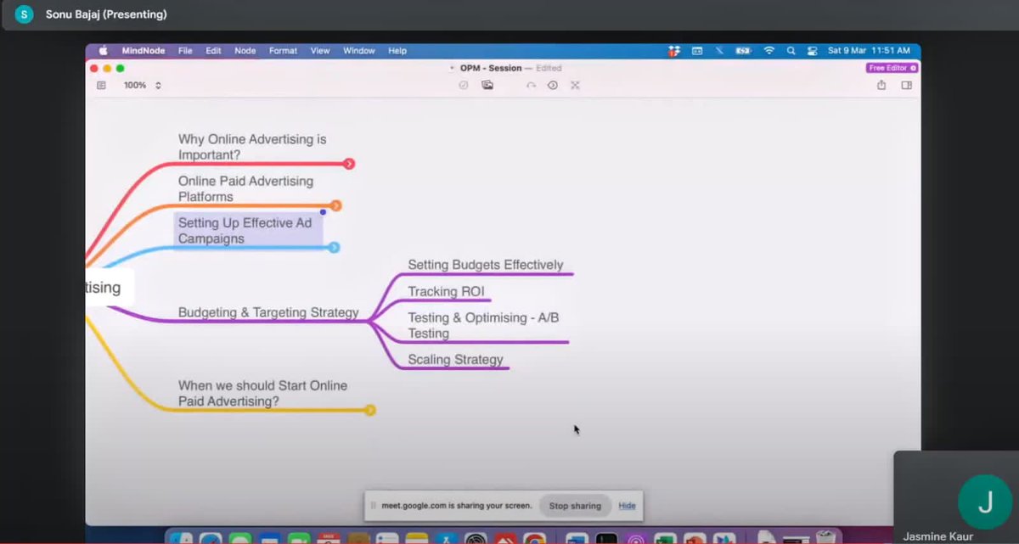
Task: Click Sonu Bajaj presenter avatar
Action: tap(24, 14)
